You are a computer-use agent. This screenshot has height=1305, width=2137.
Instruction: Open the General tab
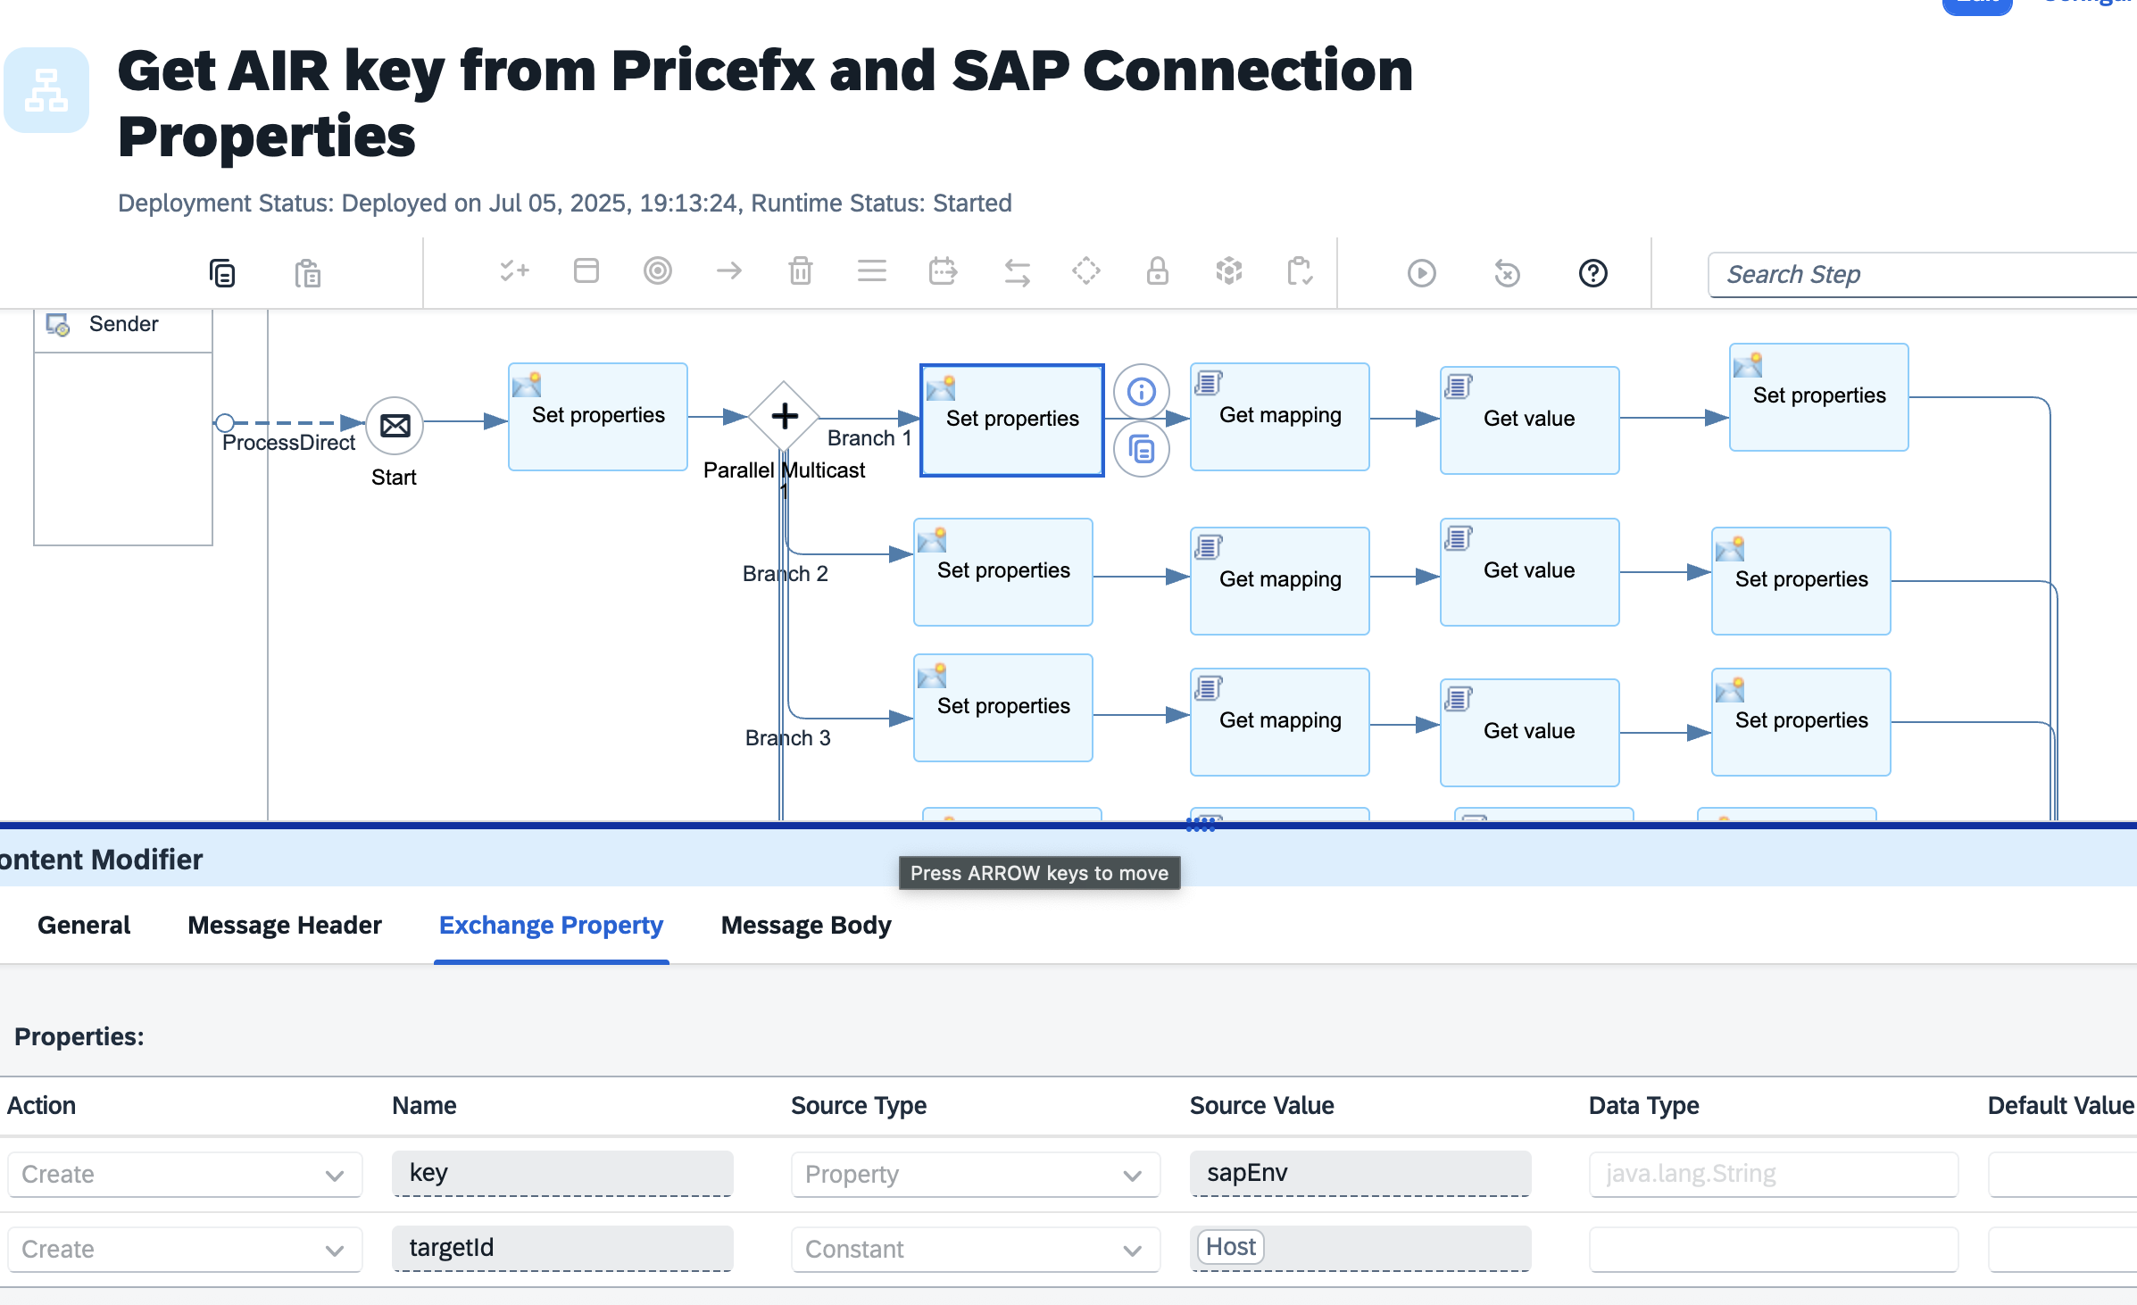coord(84,926)
